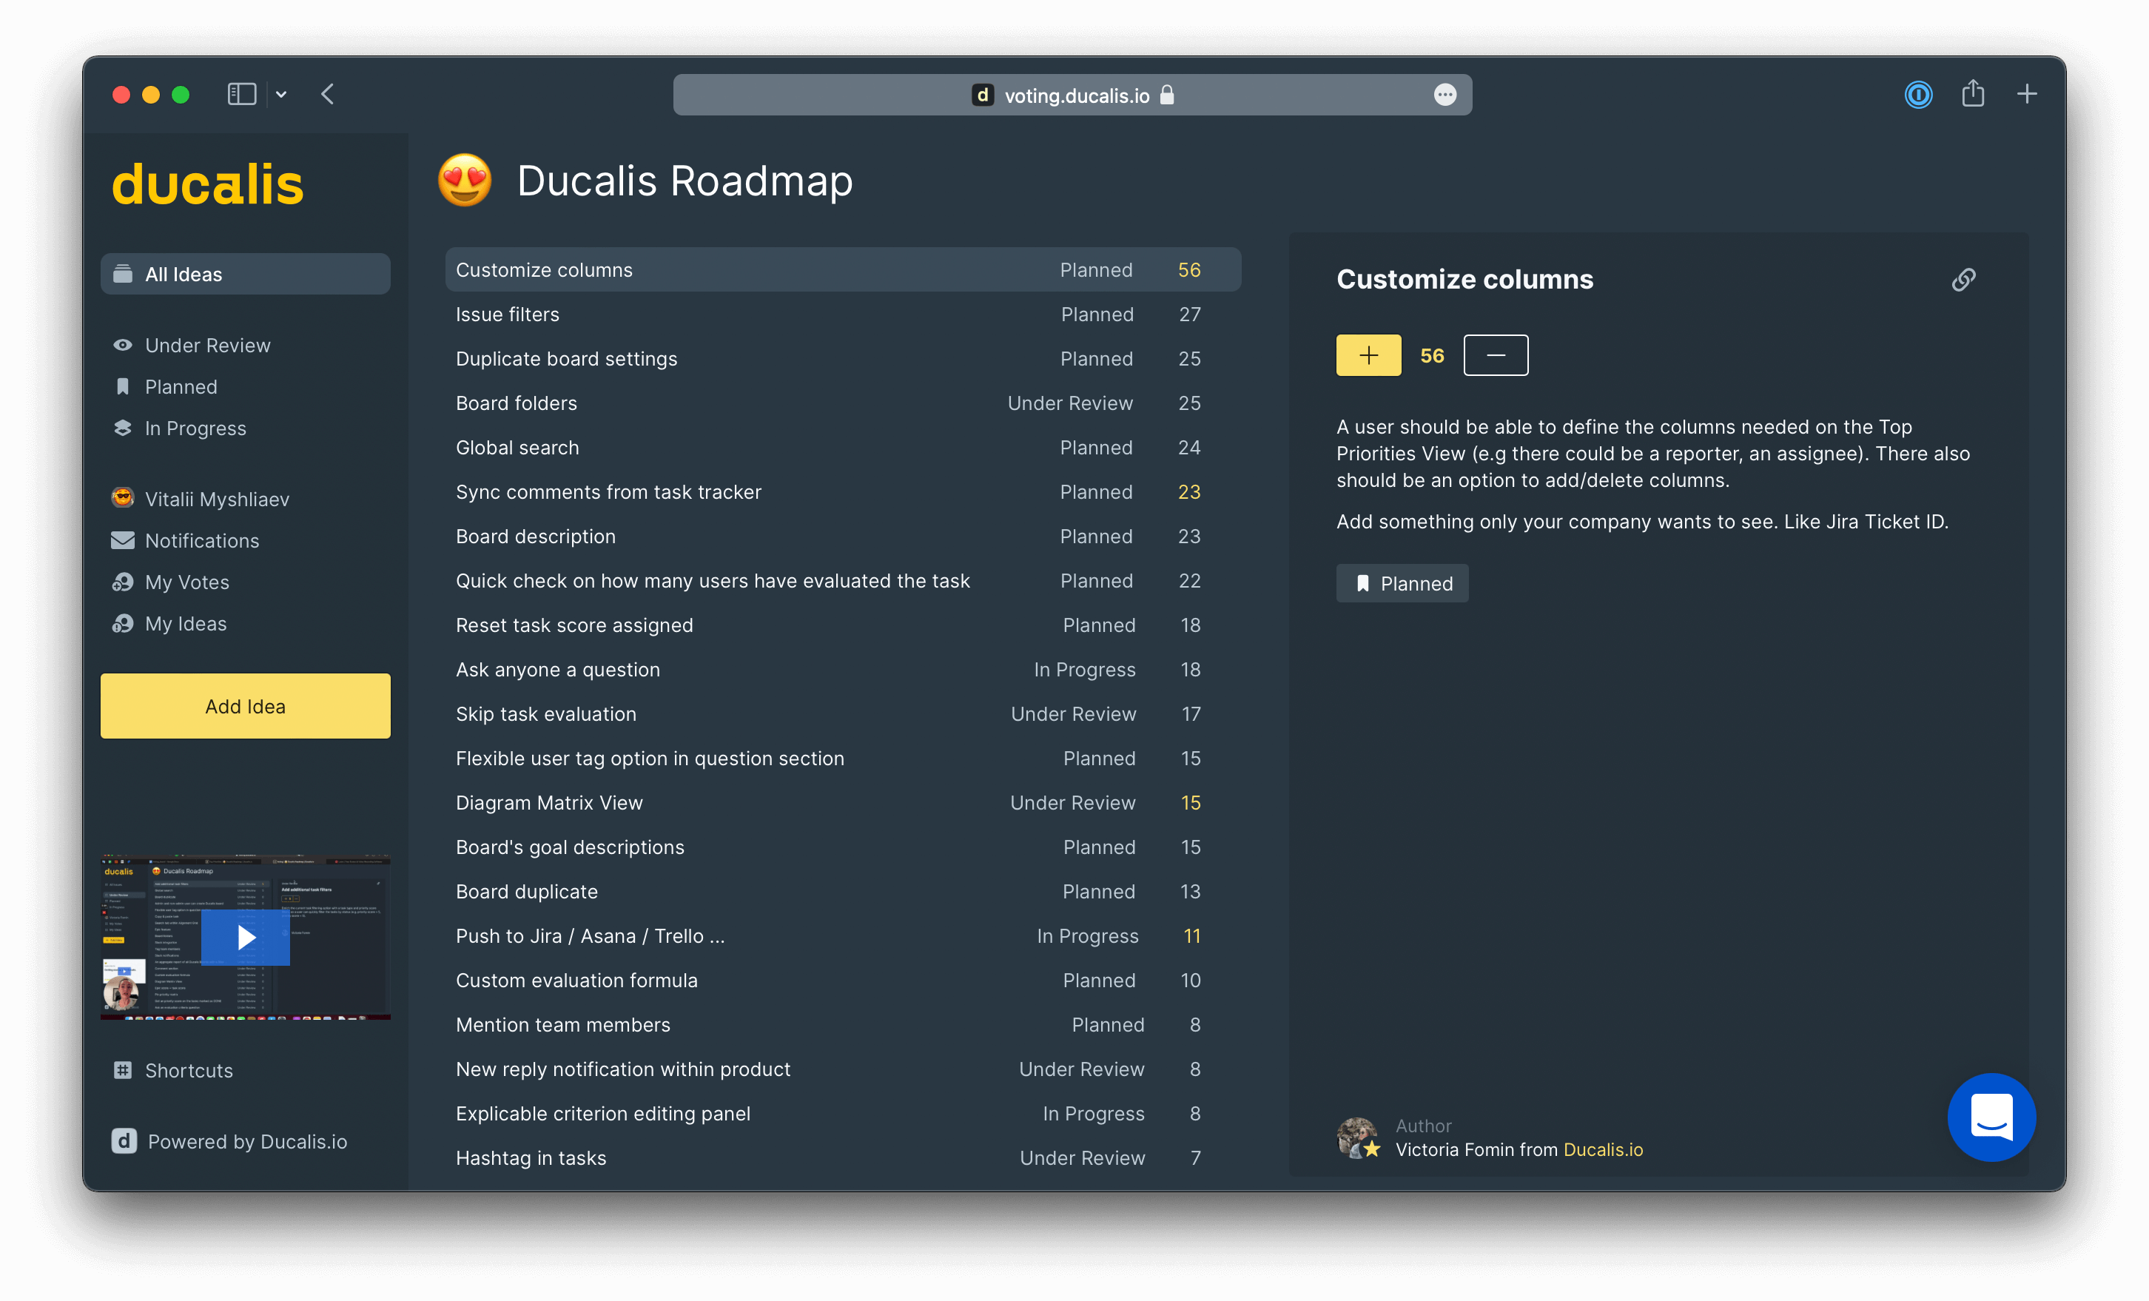Click the voting.ducalis.io address bar
This screenshot has height=1301, width=2149.
(x=1072, y=94)
